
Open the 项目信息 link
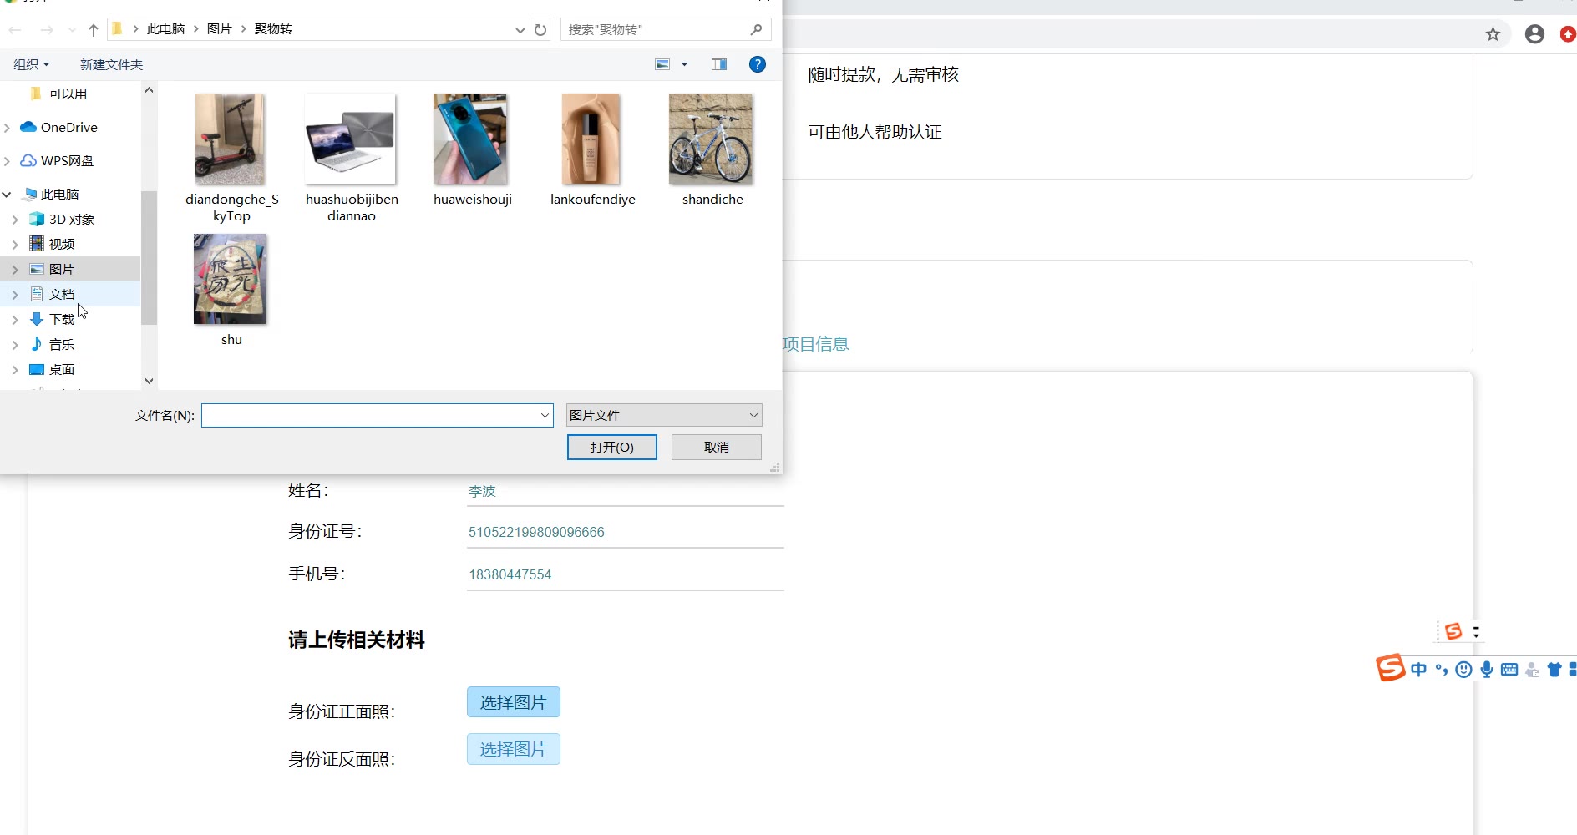816,344
